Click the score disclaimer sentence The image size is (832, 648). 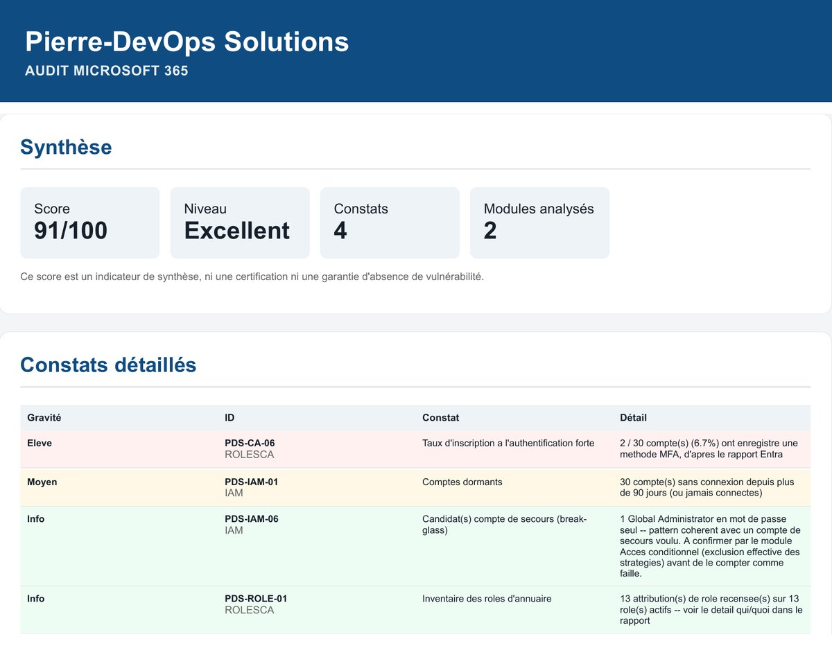point(252,277)
